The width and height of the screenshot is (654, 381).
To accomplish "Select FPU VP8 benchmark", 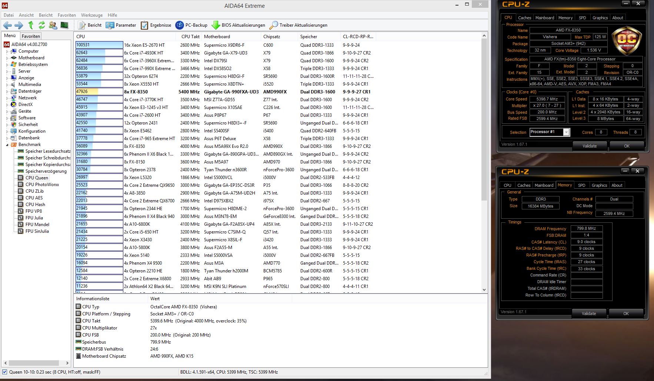I will click(x=34, y=211).
